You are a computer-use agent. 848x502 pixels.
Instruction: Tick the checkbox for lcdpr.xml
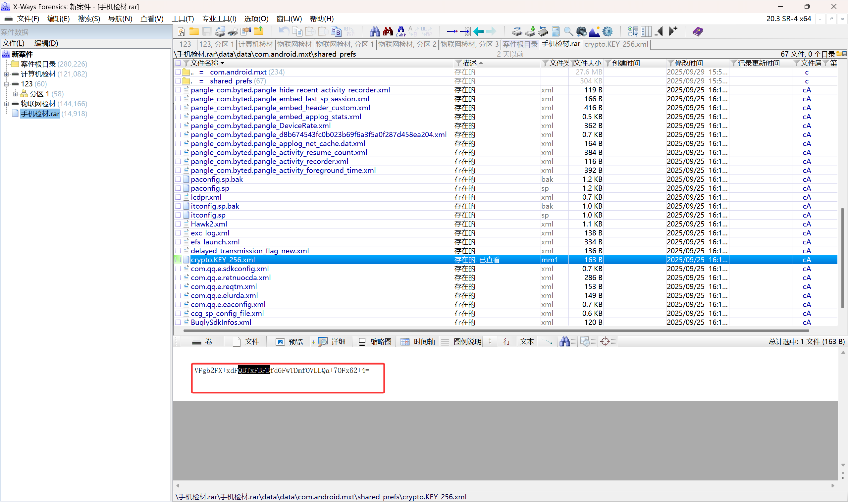pyautogui.click(x=178, y=197)
